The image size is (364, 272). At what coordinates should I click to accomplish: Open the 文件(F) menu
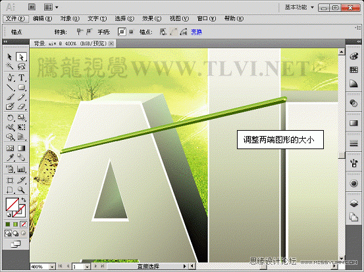coord(16,19)
